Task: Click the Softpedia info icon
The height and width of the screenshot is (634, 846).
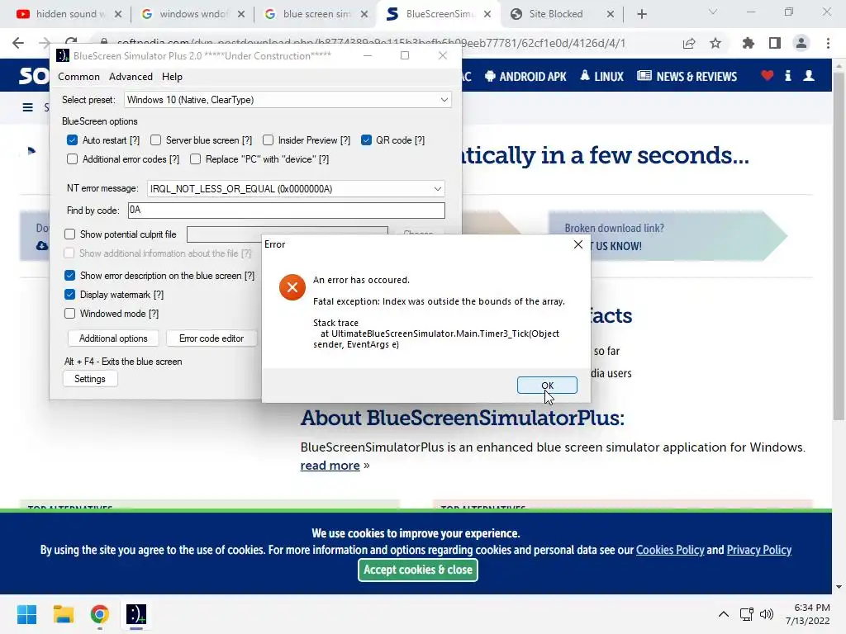Action: point(787,75)
